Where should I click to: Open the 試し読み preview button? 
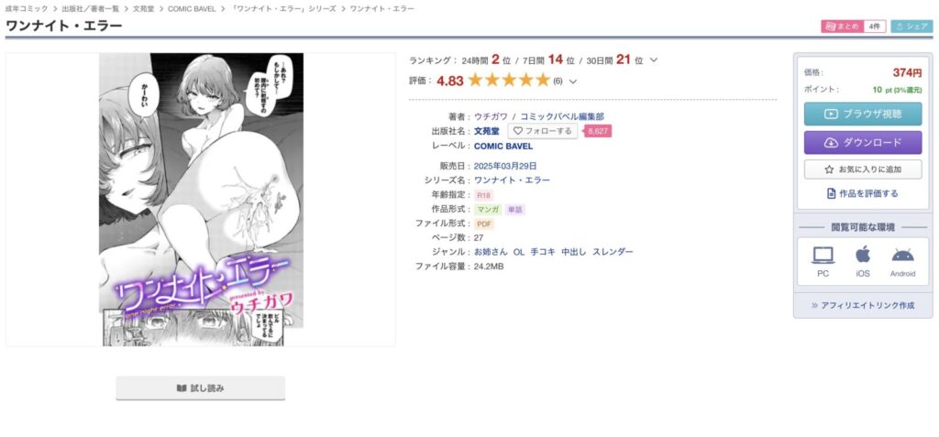pos(200,388)
